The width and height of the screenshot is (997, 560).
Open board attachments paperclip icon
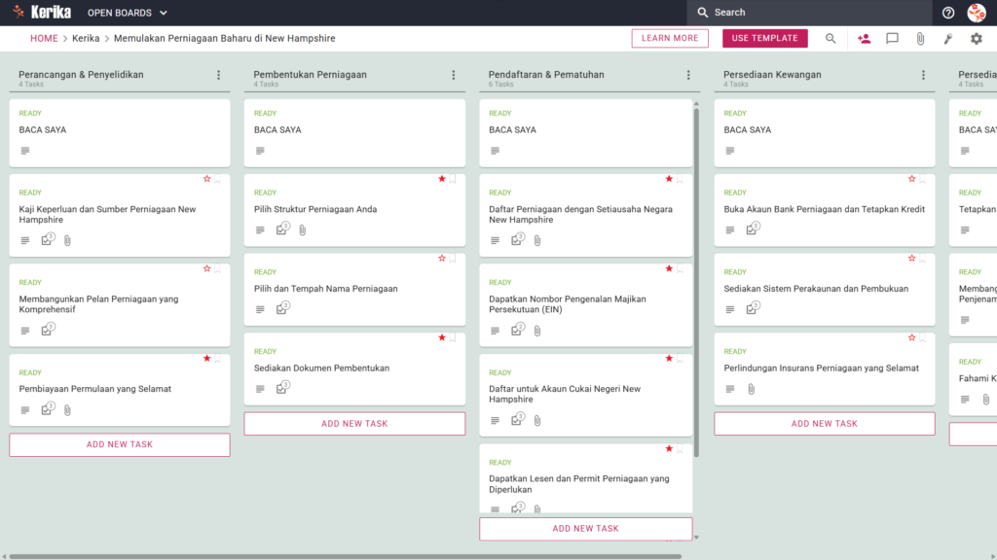click(920, 39)
